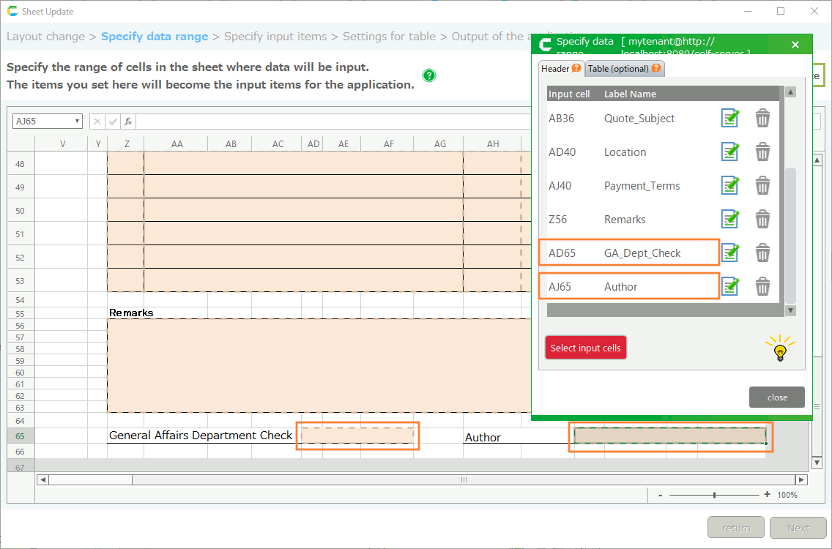This screenshot has height=549, width=832.
Task: Open the green question mark help
Action: pos(429,75)
